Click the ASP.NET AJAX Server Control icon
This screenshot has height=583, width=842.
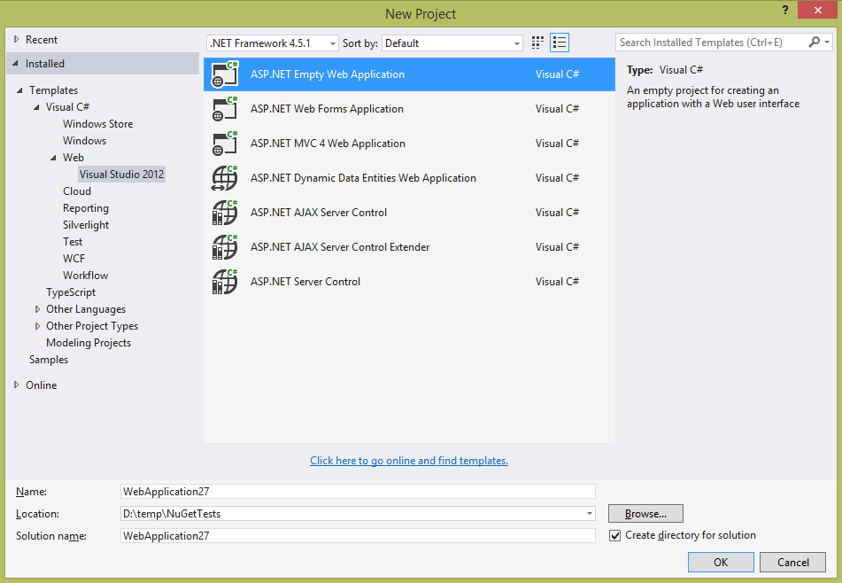point(225,213)
